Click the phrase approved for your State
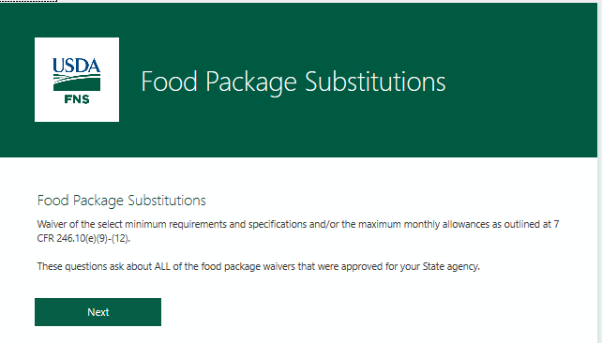 pyautogui.click(x=393, y=266)
